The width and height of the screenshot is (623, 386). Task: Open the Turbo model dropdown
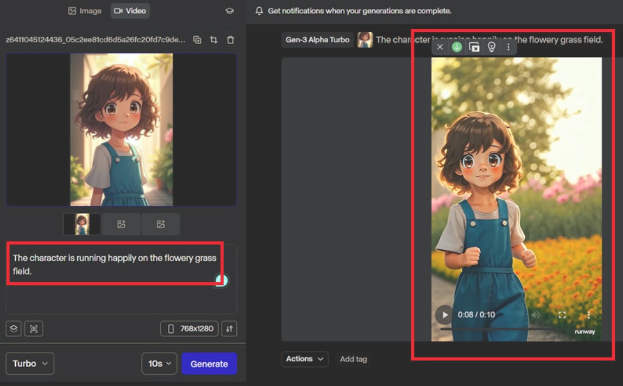pos(30,364)
